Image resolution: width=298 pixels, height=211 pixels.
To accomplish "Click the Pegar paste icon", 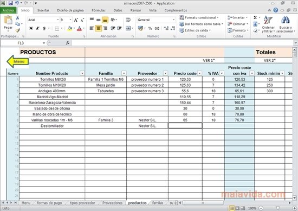I will pos(8,20).
